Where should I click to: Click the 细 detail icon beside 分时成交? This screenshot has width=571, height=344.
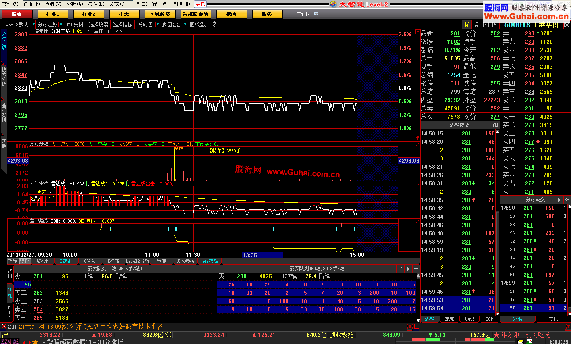click(x=567, y=200)
